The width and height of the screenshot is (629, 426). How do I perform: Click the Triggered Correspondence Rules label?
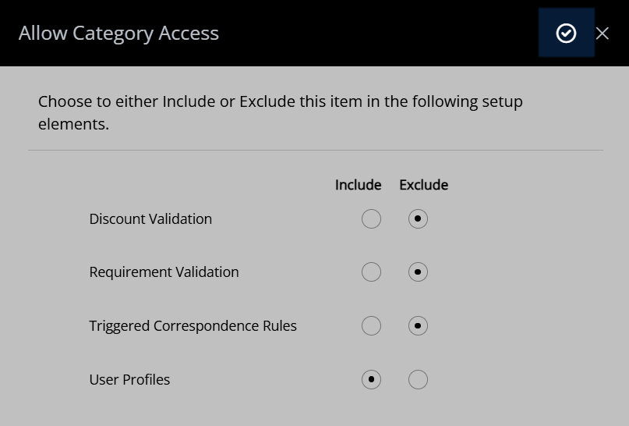(193, 325)
